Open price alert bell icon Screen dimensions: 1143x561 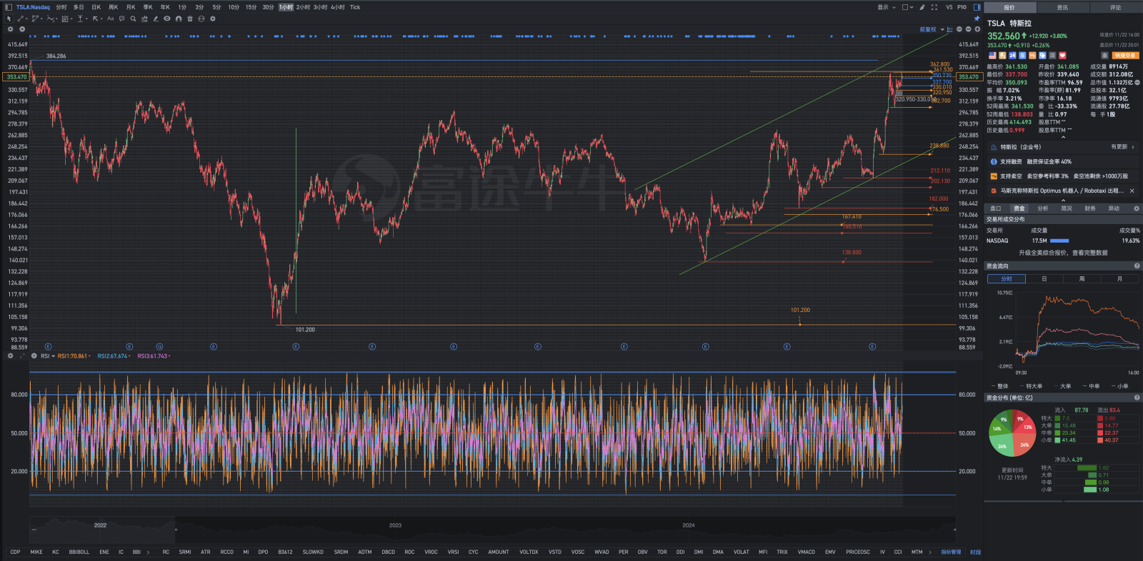point(1104,56)
